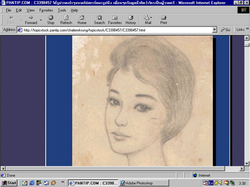Print the current page
This screenshot has height=187, width=250.
tap(164, 20)
